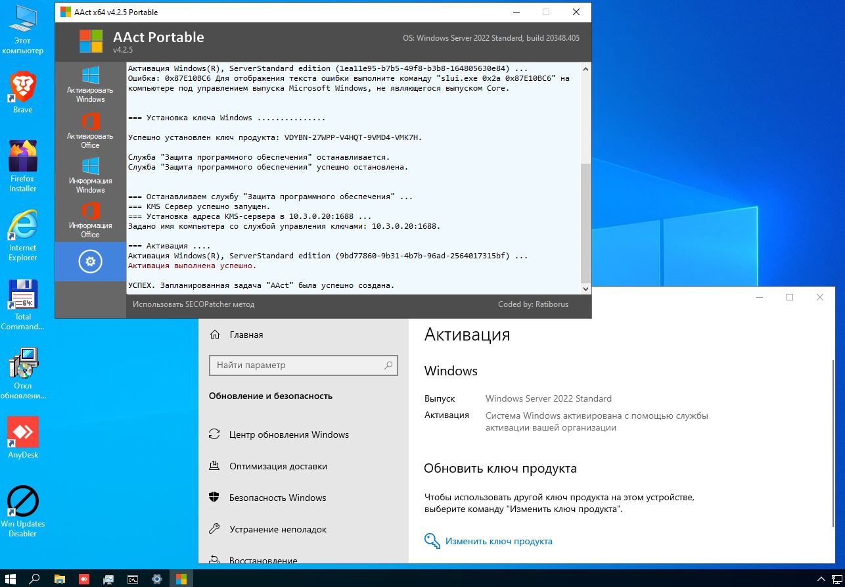Open AAct settings via the gear icon
Viewport: 845px width, 587px height.
tap(90, 262)
